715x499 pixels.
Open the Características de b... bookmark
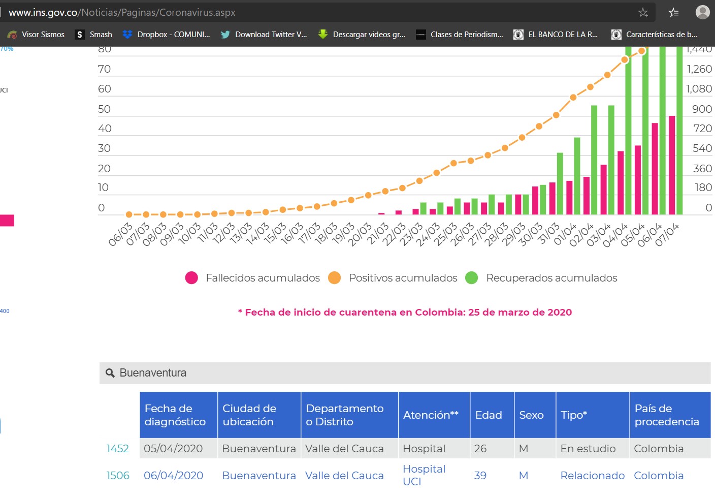[654, 34]
